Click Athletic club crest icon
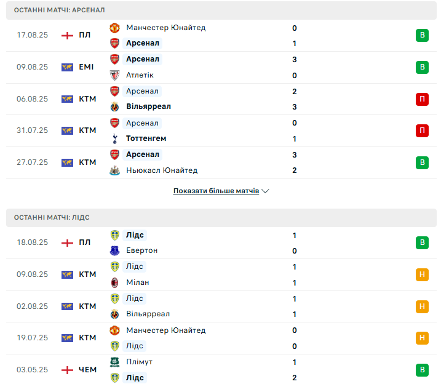The height and width of the screenshot is (384, 441). [114, 75]
